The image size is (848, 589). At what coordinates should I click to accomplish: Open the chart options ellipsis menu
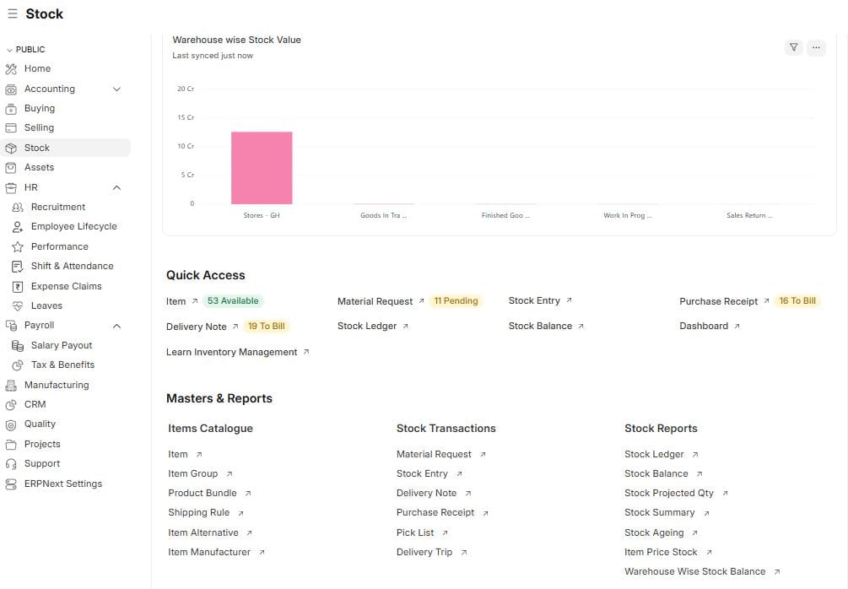[816, 47]
